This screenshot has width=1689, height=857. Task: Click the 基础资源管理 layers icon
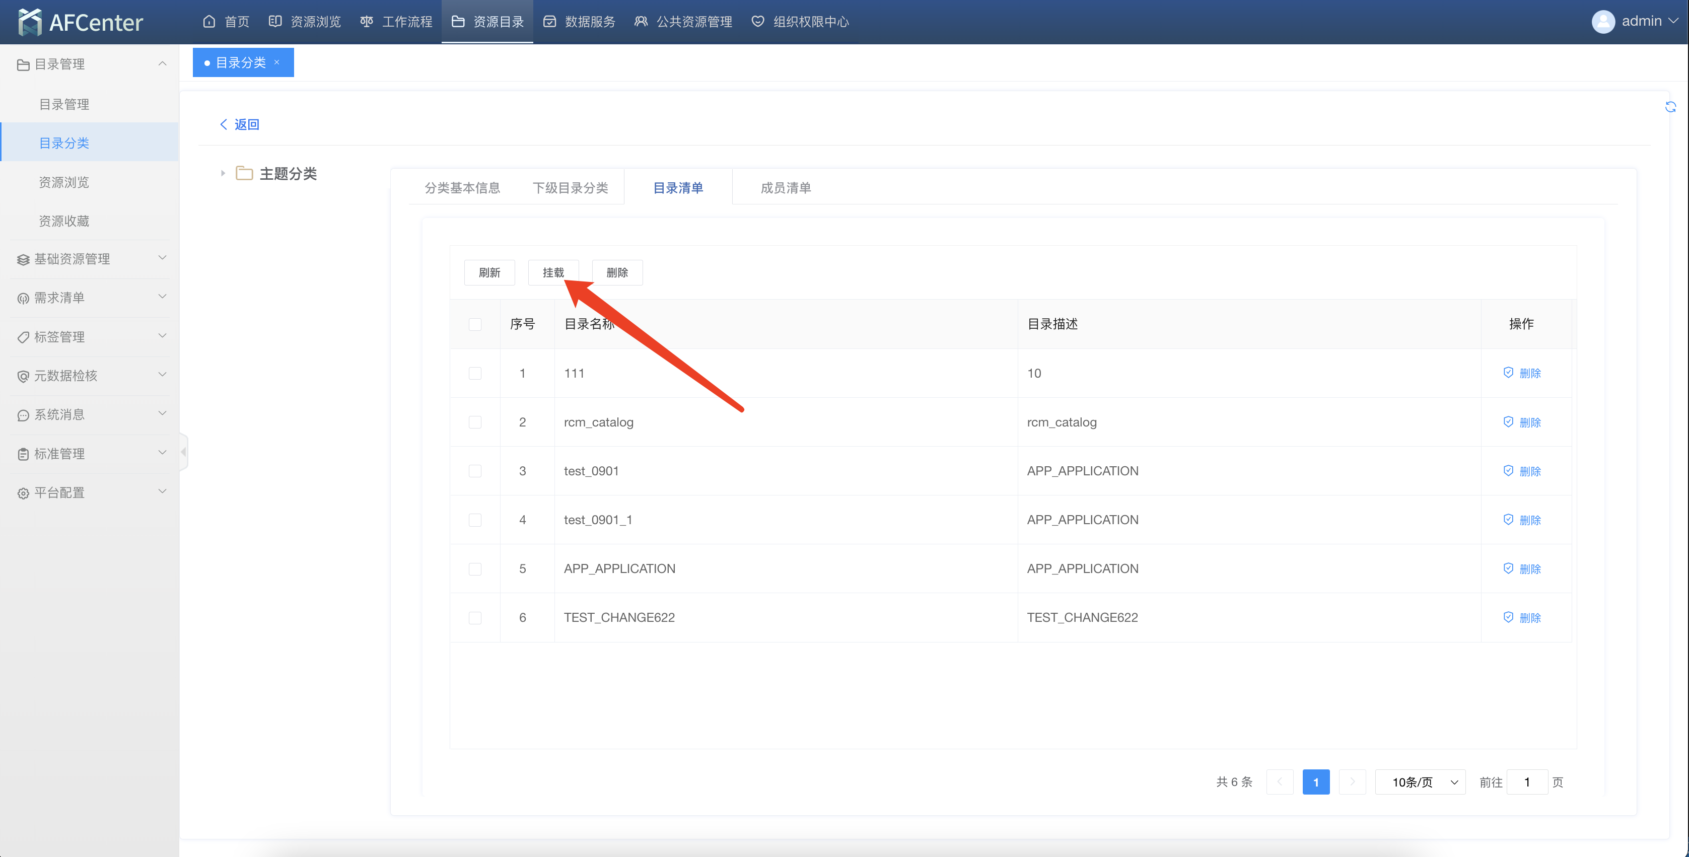pos(23,260)
